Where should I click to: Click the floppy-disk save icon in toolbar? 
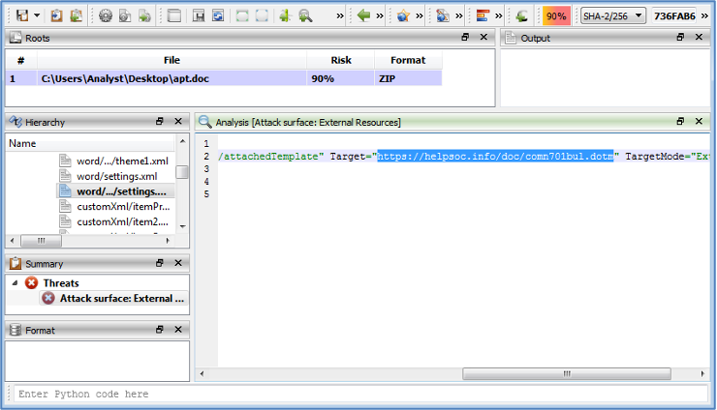[22, 15]
